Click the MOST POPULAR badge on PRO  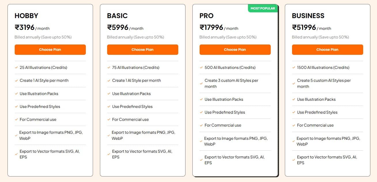pyautogui.click(x=263, y=8)
